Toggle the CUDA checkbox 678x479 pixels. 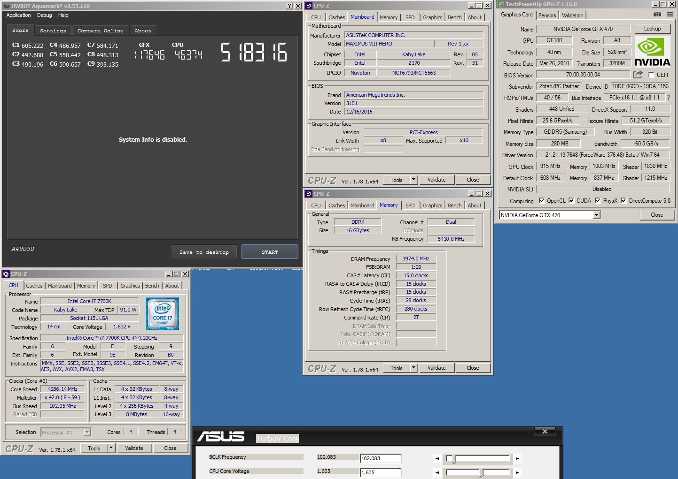coord(571,200)
